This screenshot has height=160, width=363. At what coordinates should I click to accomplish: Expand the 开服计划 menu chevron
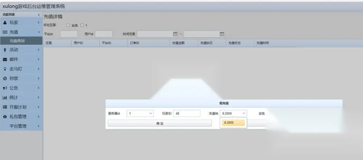(39, 107)
